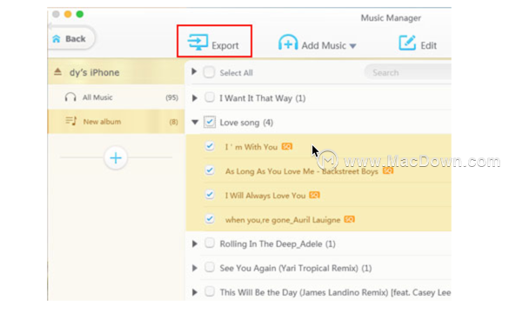Open the Add Music dropdown arrow

tap(353, 46)
